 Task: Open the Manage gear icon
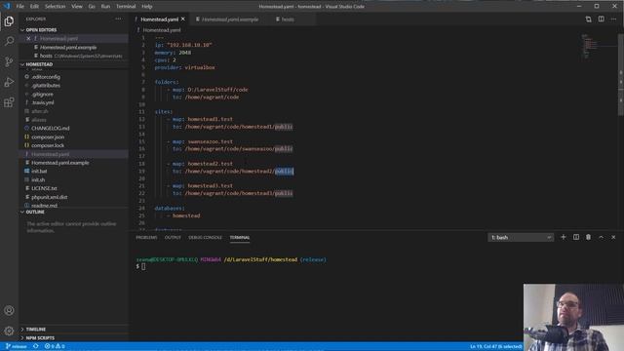point(9,331)
